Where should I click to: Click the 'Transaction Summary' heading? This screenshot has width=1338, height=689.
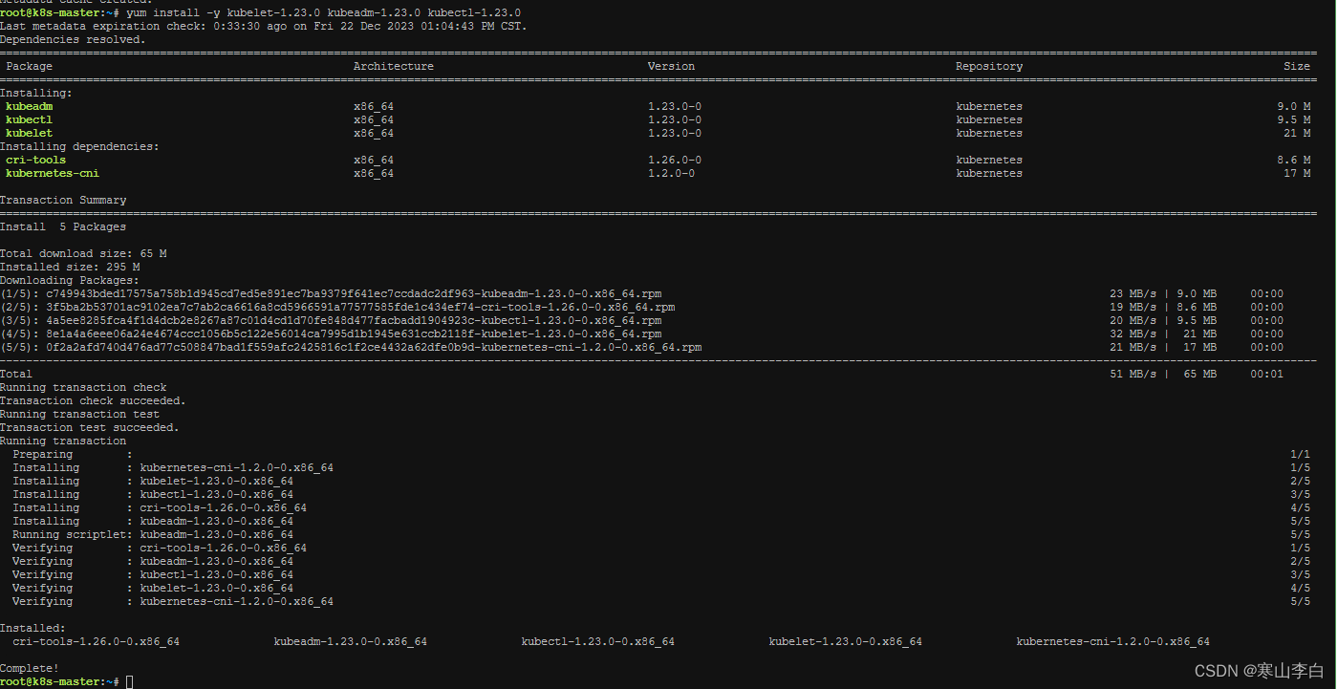63,201
